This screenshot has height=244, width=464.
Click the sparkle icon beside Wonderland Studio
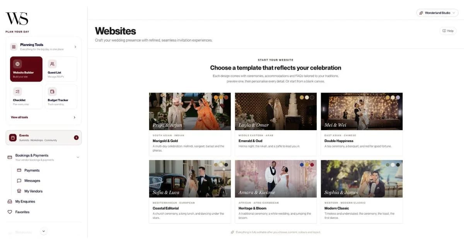[x=421, y=13]
